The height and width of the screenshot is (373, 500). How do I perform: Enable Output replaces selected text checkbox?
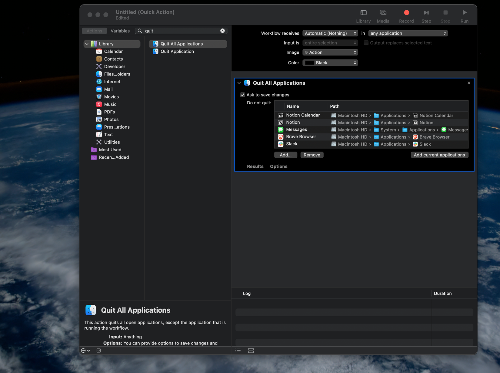point(366,43)
